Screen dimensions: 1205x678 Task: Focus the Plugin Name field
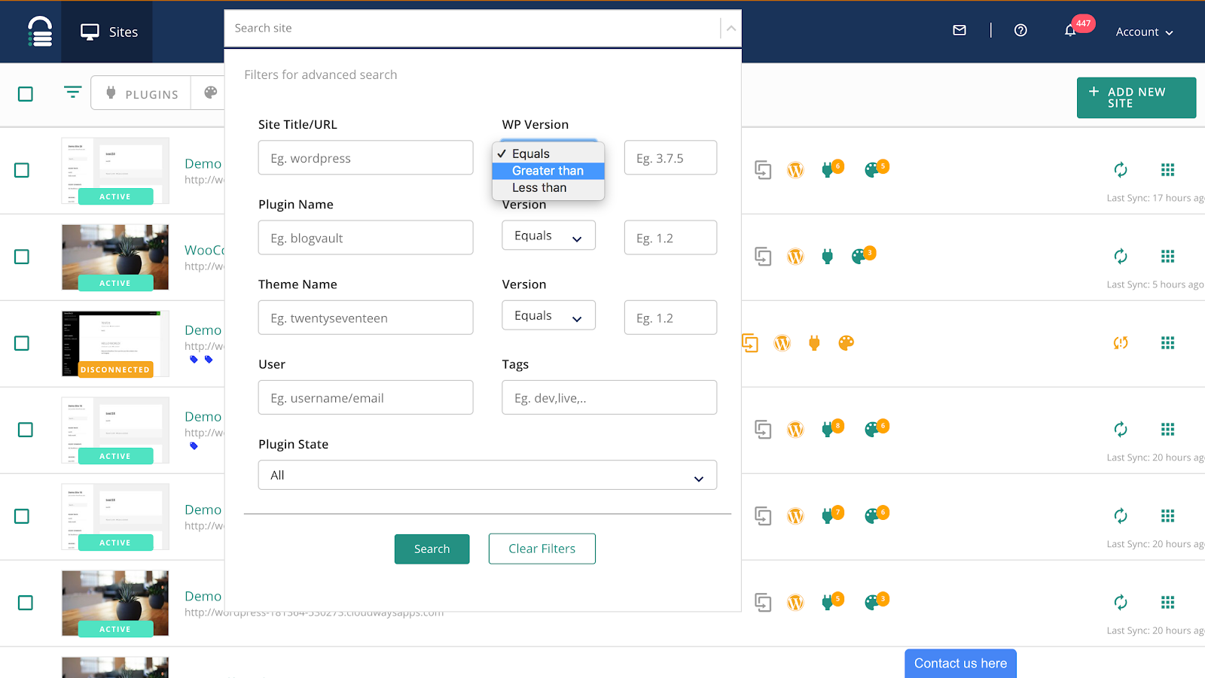coord(365,238)
